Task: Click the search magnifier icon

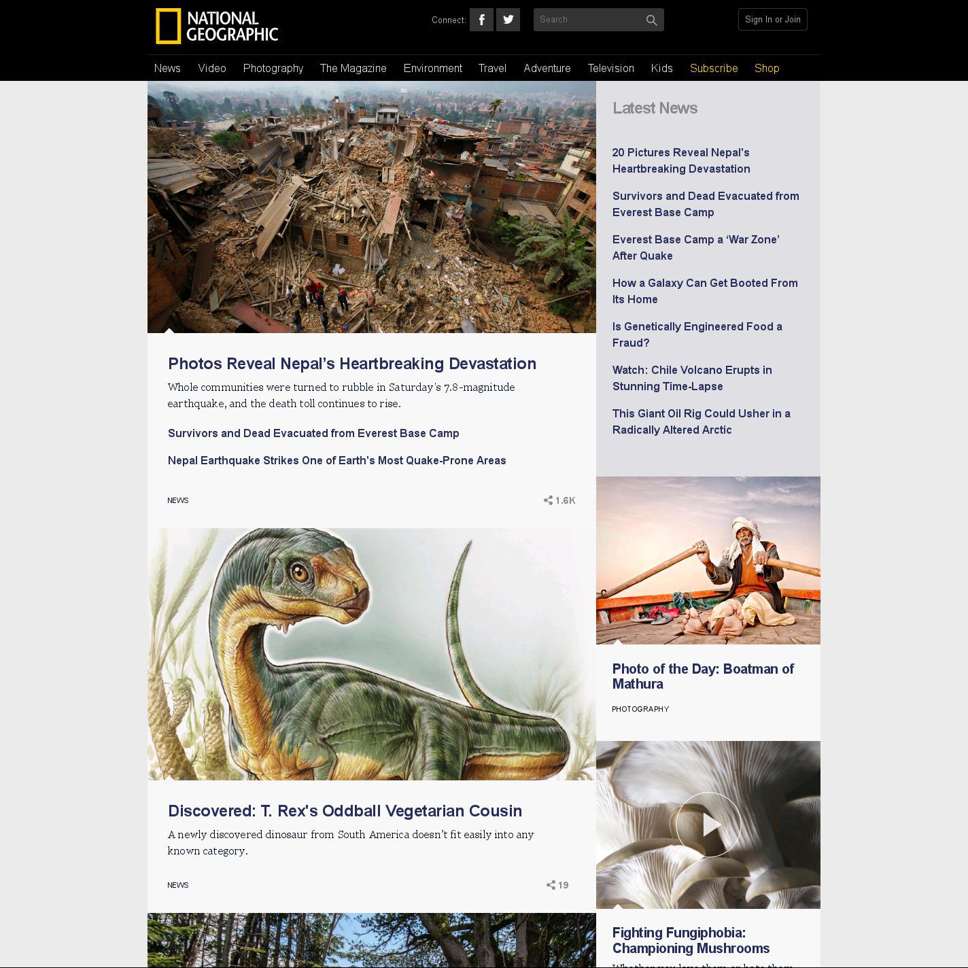Action: [x=651, y=20]
